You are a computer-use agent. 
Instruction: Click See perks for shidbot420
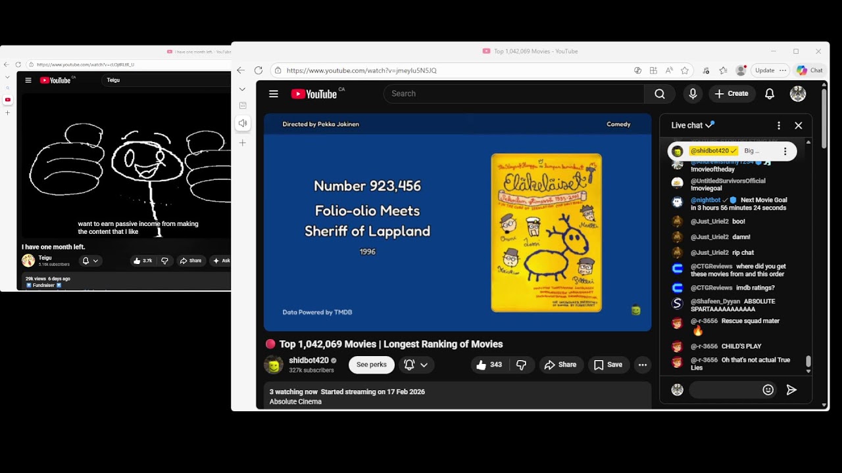coord(372,365)
